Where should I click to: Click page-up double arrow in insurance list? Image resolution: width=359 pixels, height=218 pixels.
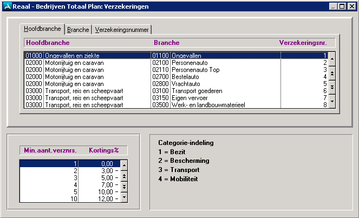[332, 72]
